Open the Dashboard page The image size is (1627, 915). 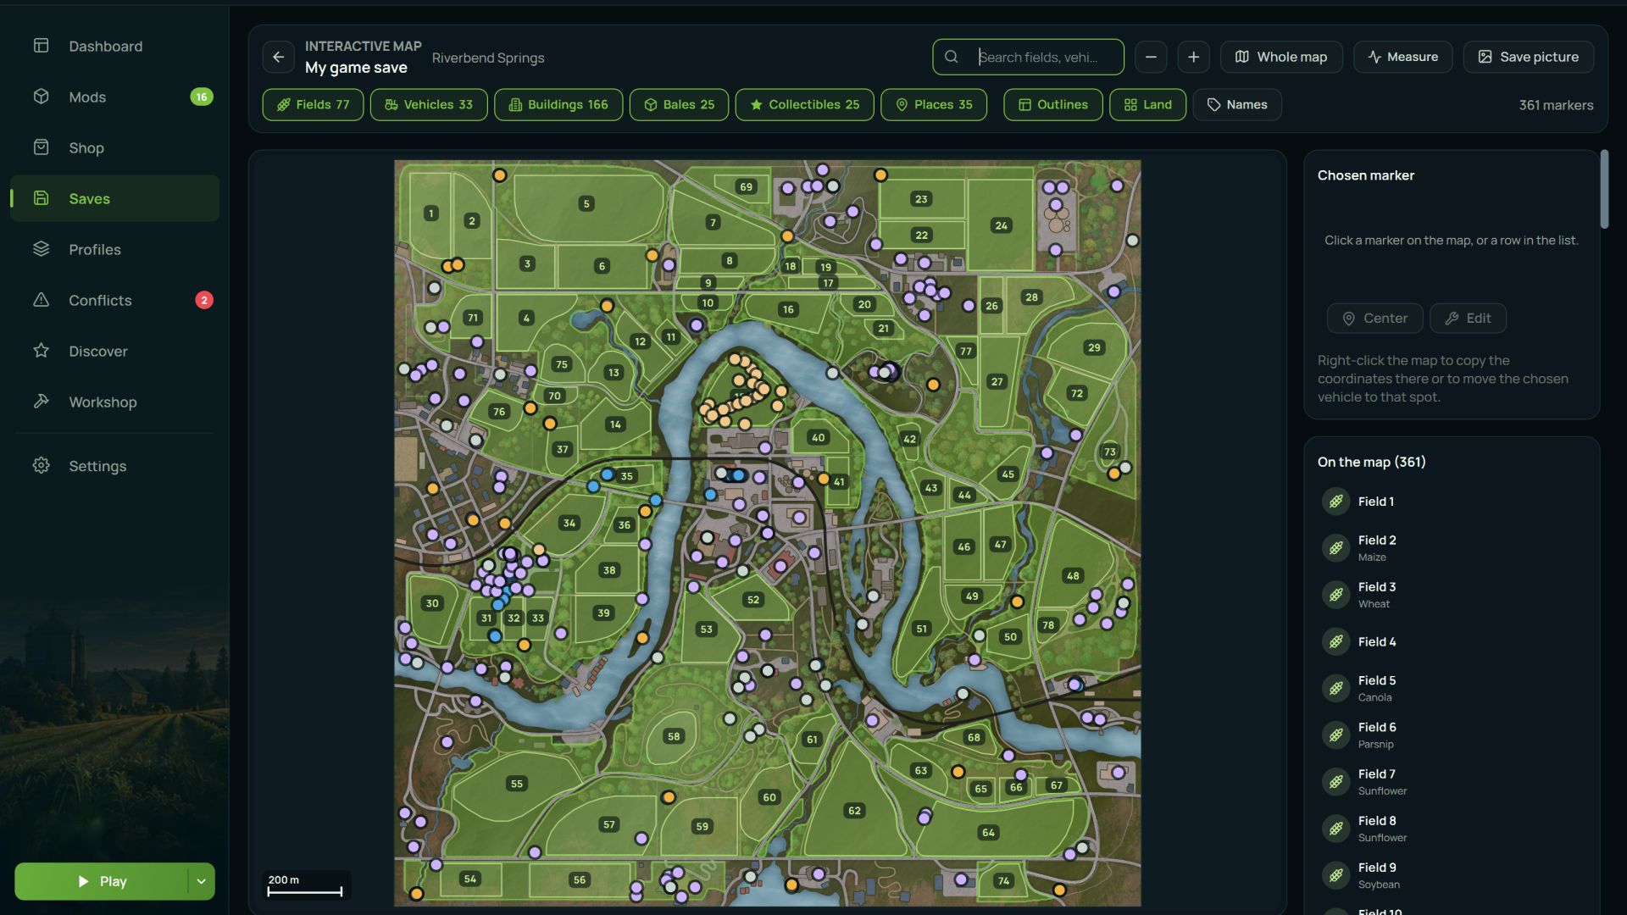pyautogui.click(x=114, y=46)
